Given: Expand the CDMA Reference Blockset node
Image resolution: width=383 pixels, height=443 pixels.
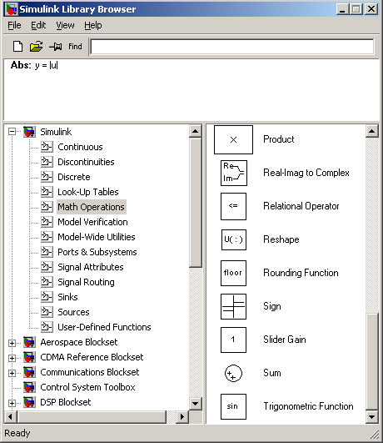Looking at the screenshot, I should pos(12,358).
